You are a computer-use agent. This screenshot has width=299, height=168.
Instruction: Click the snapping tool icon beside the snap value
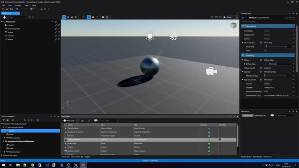[76, 17]
